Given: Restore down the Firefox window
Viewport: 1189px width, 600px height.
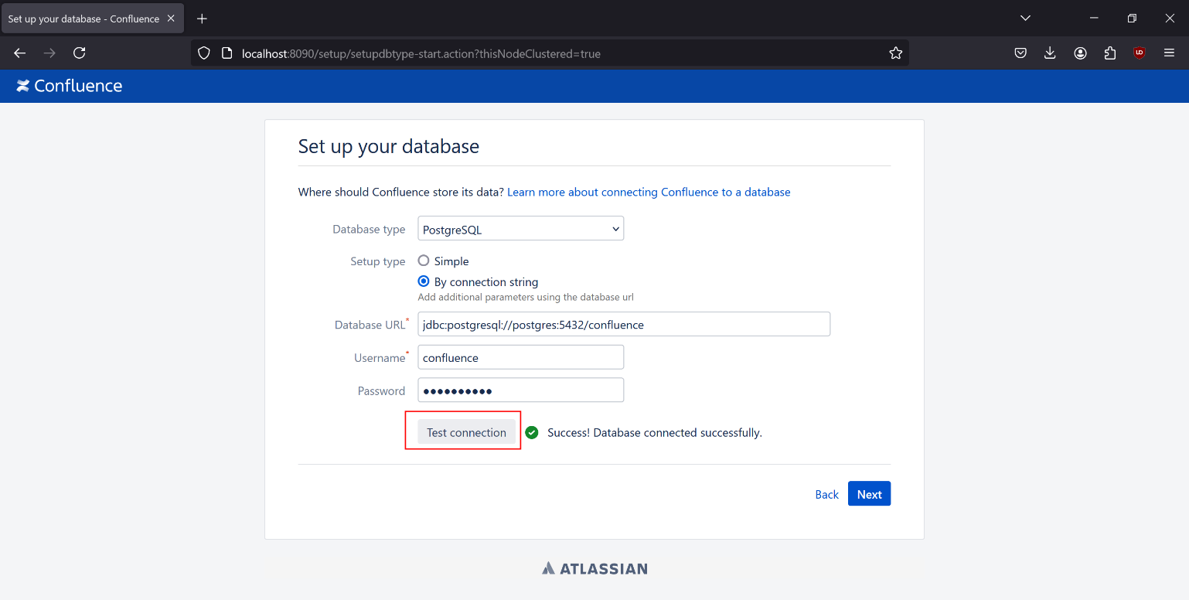Looking at the screenshot, I should pyautogui.click(x=1132, y=19).
